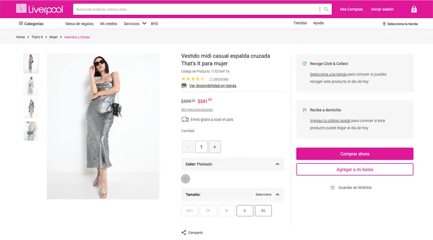Screen dimensions: 433x240
Task: Open the shopping bag icon
Action: pos(414,9)
